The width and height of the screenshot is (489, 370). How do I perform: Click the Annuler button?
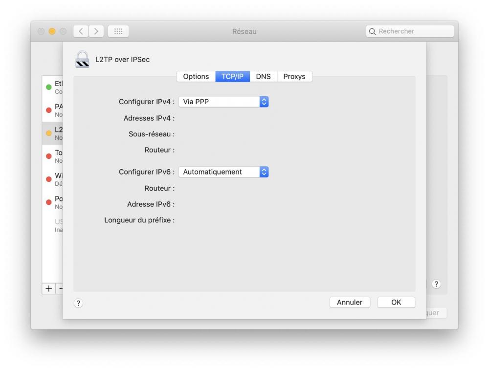point(350,303)
